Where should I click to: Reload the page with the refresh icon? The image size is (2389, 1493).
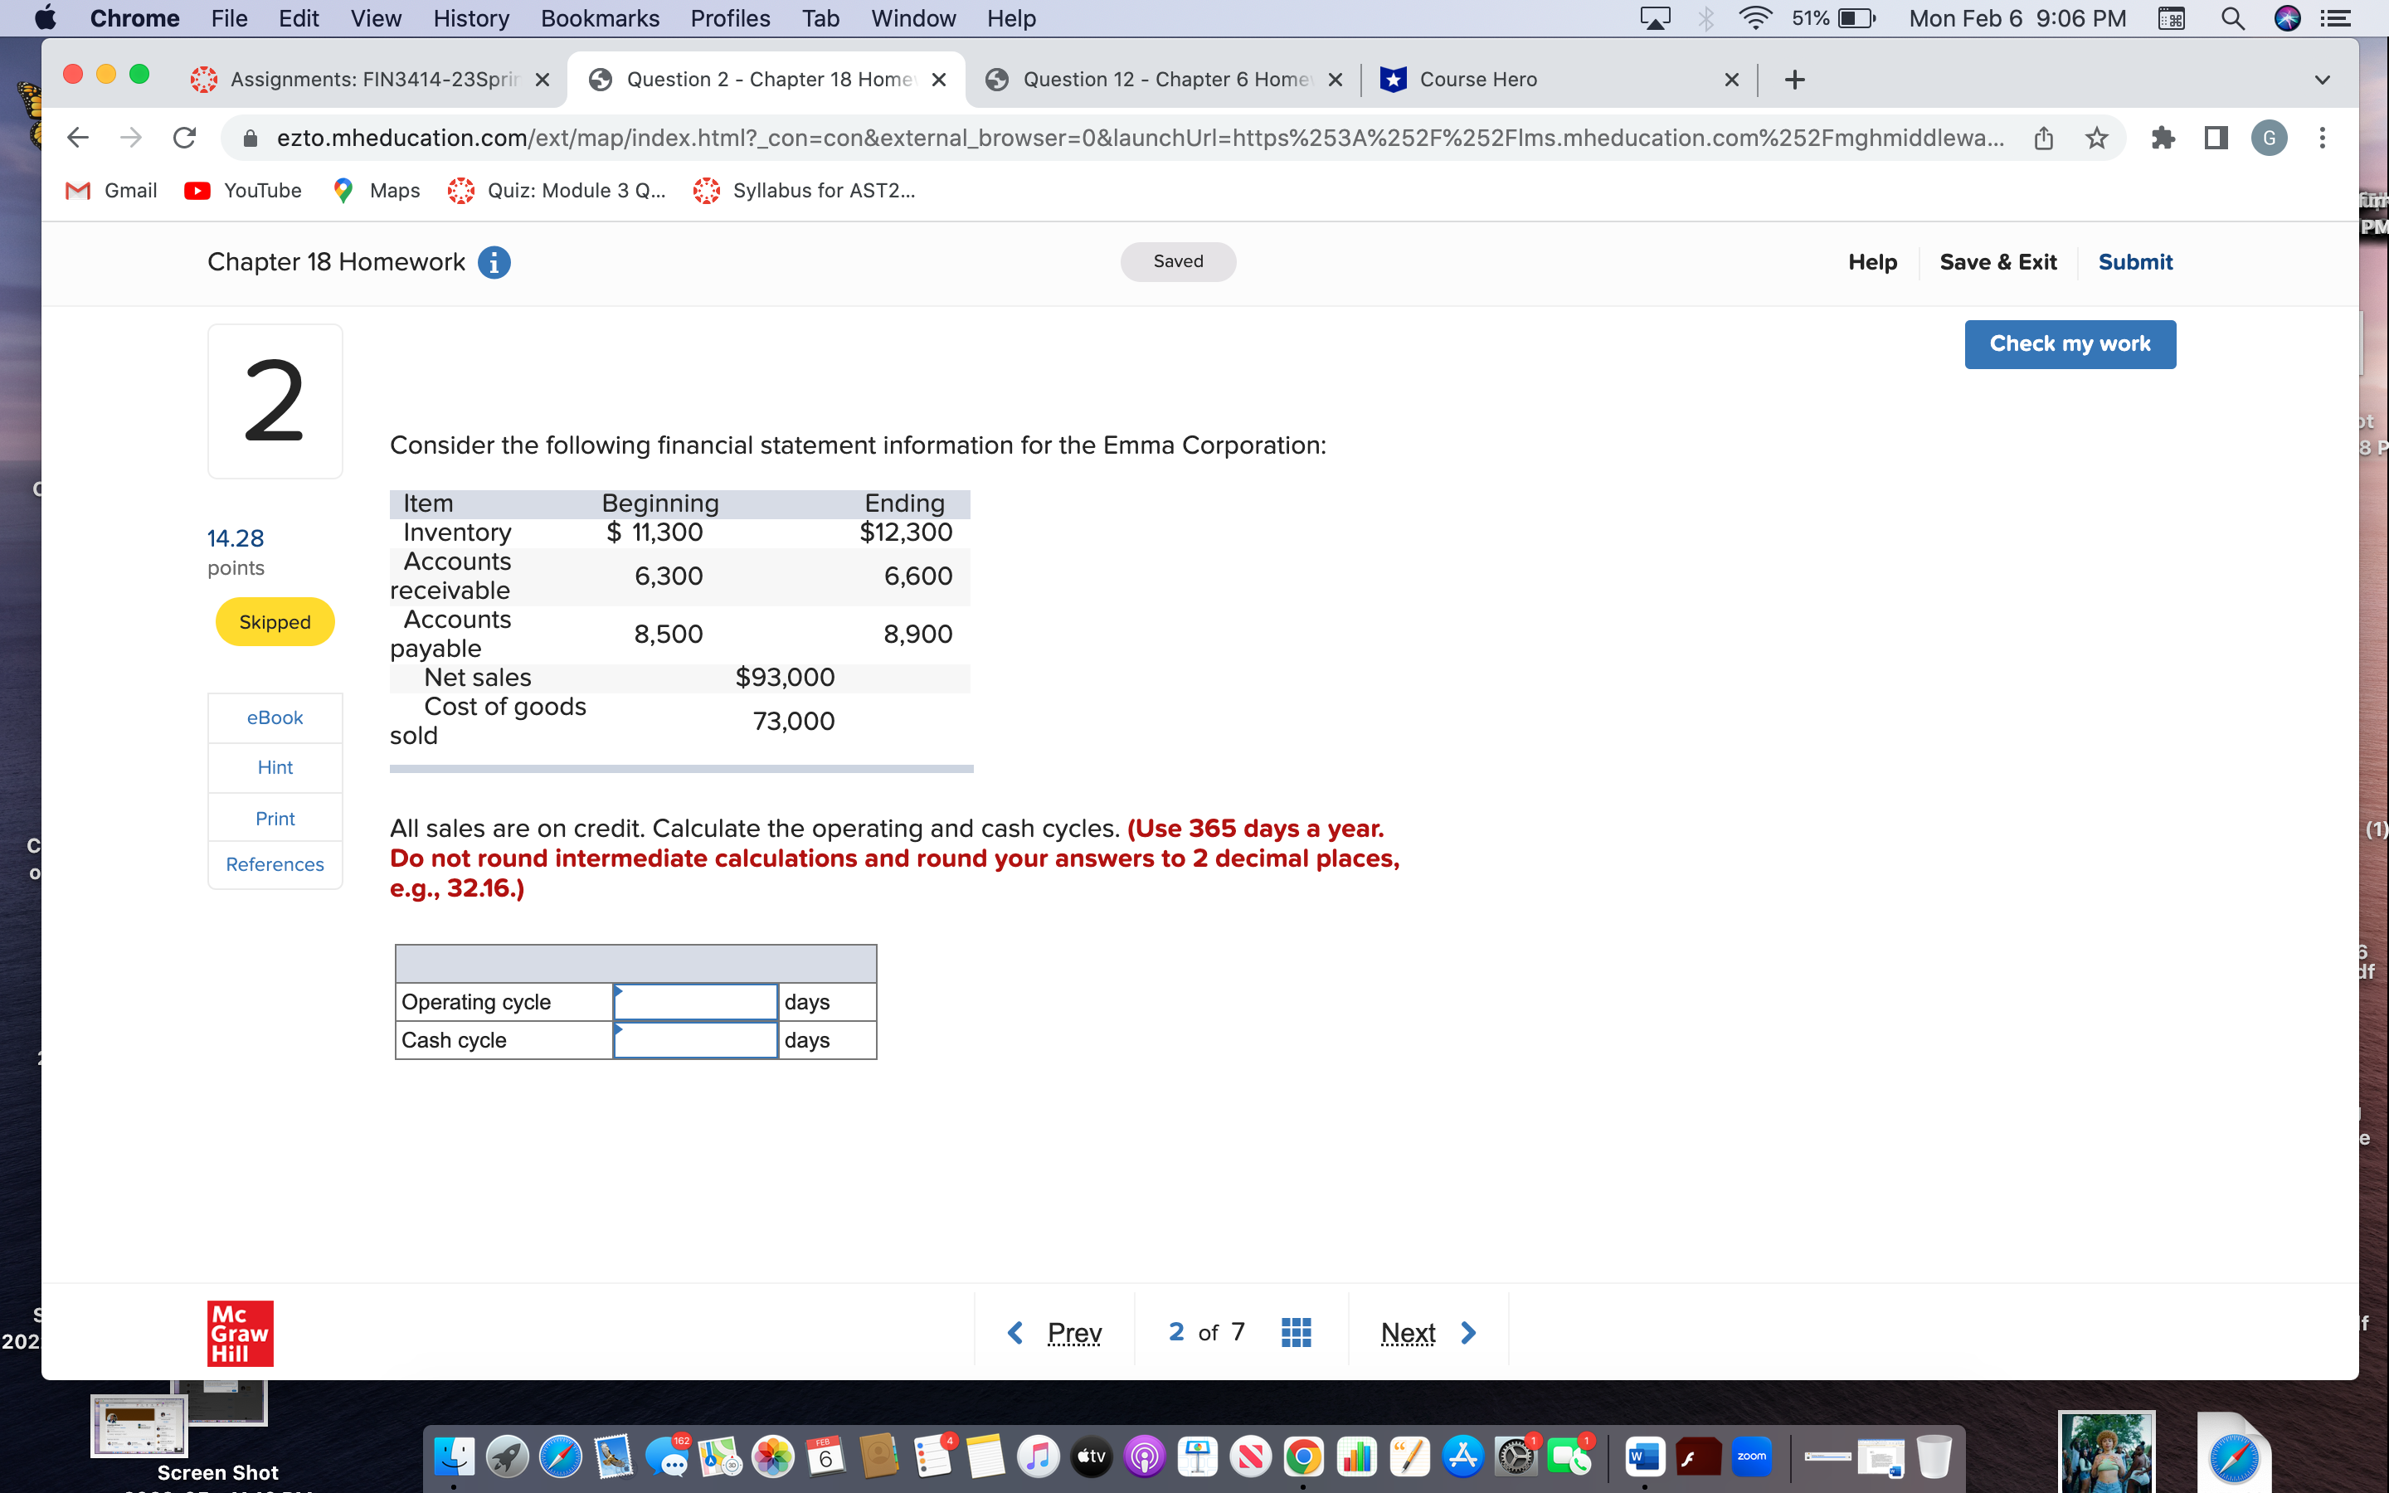(183, 137)
